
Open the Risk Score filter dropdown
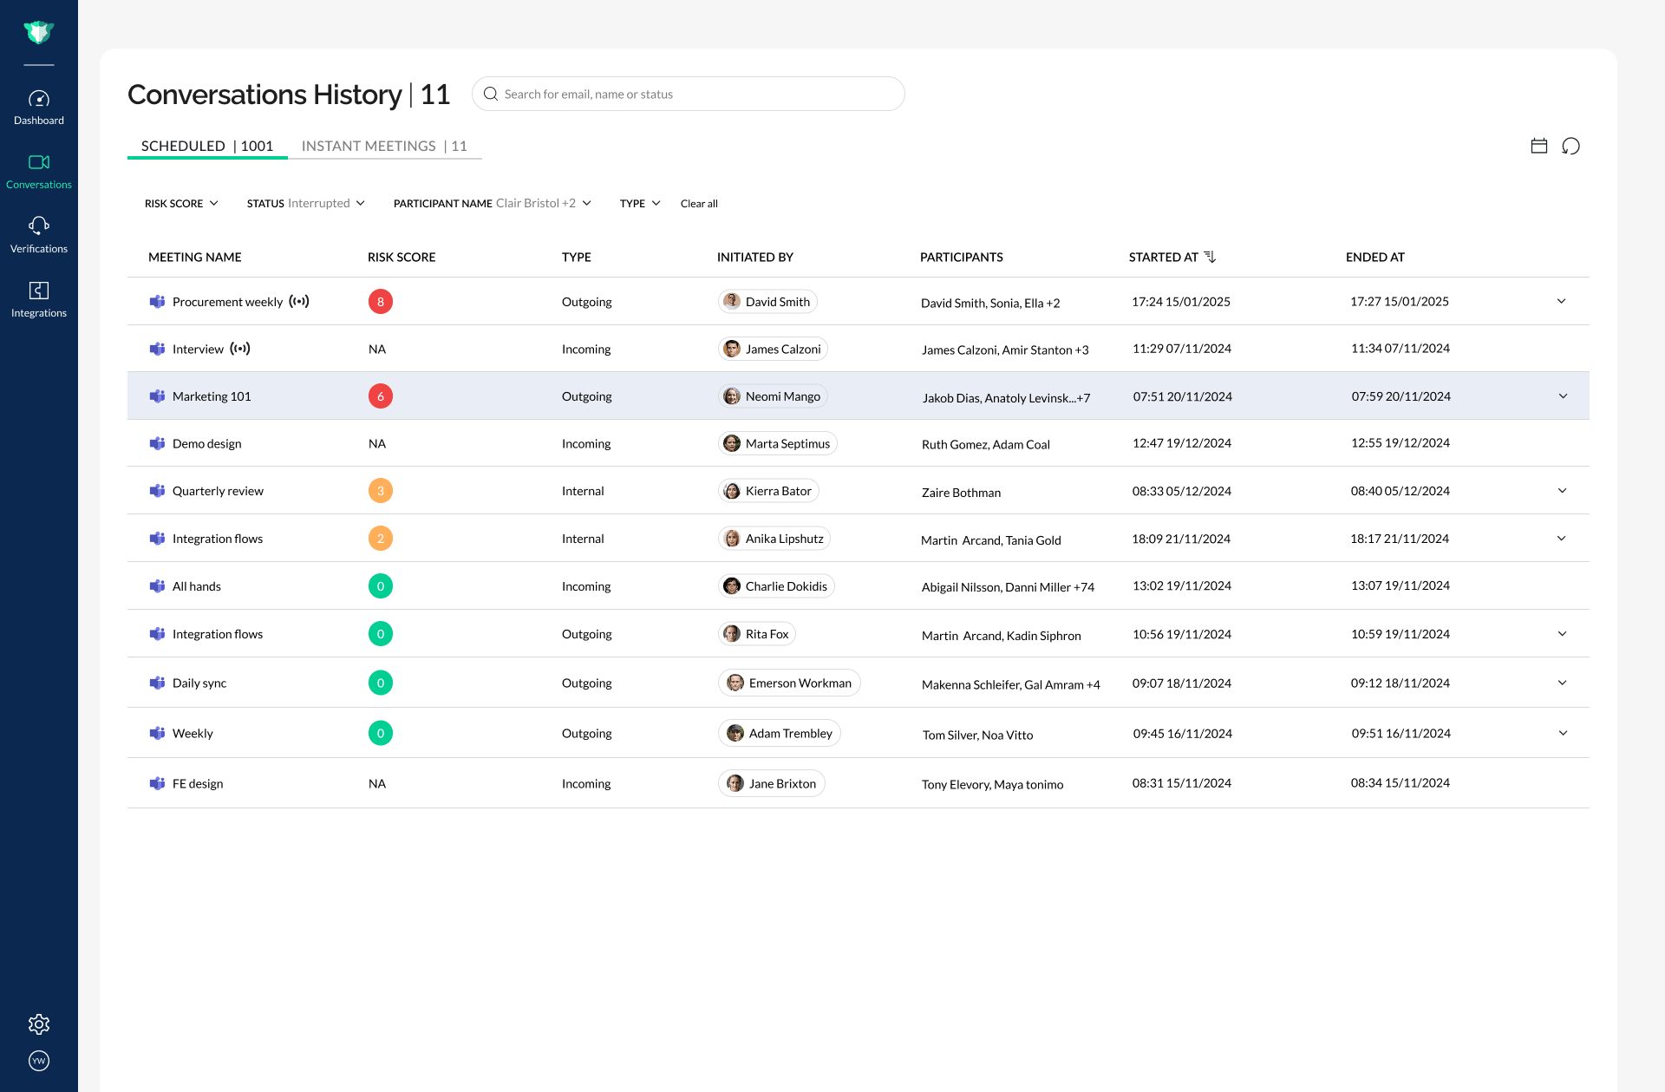[x=181, y=203]
